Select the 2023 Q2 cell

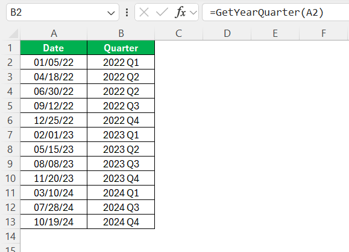coord(121,149)
